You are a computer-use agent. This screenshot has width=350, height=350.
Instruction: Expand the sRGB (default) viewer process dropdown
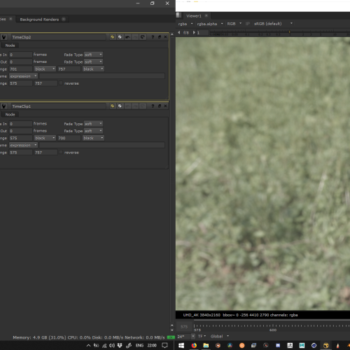273,24
